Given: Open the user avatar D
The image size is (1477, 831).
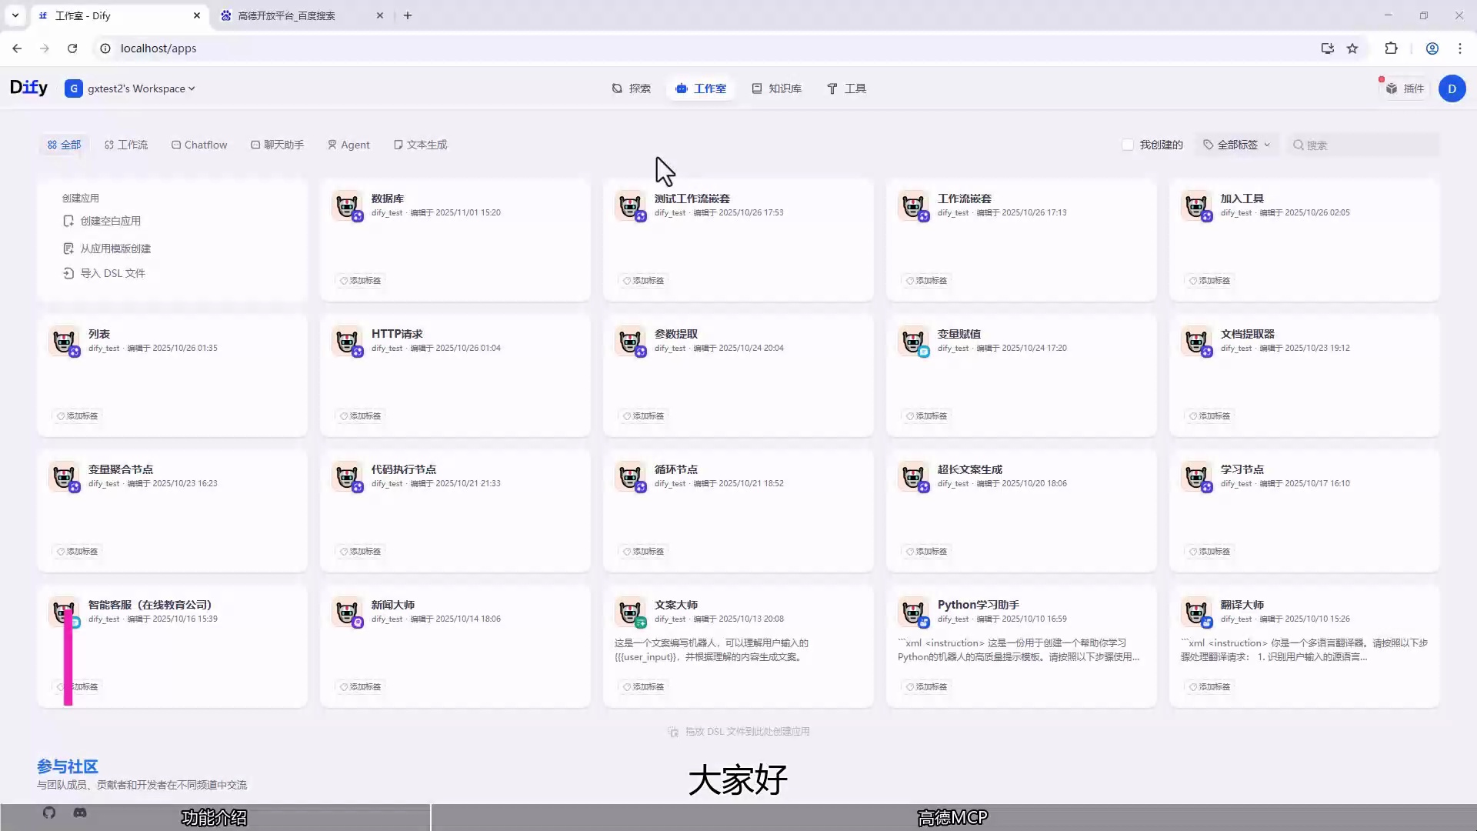Looking at the screenshot, I should point(1452,88).
